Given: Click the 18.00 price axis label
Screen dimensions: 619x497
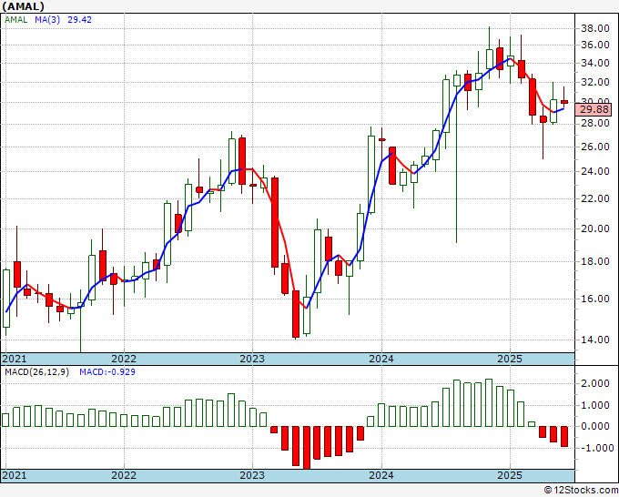Looking at the screenshot, I should [595, 261].
